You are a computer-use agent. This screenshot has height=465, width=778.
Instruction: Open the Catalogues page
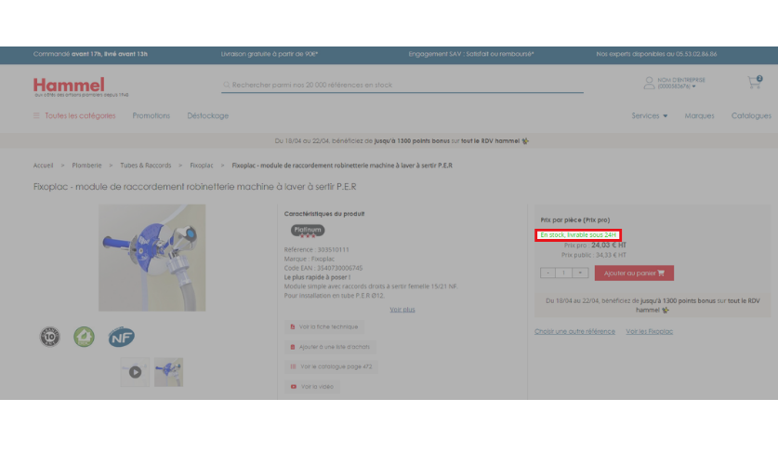click(x=751, y=115)
